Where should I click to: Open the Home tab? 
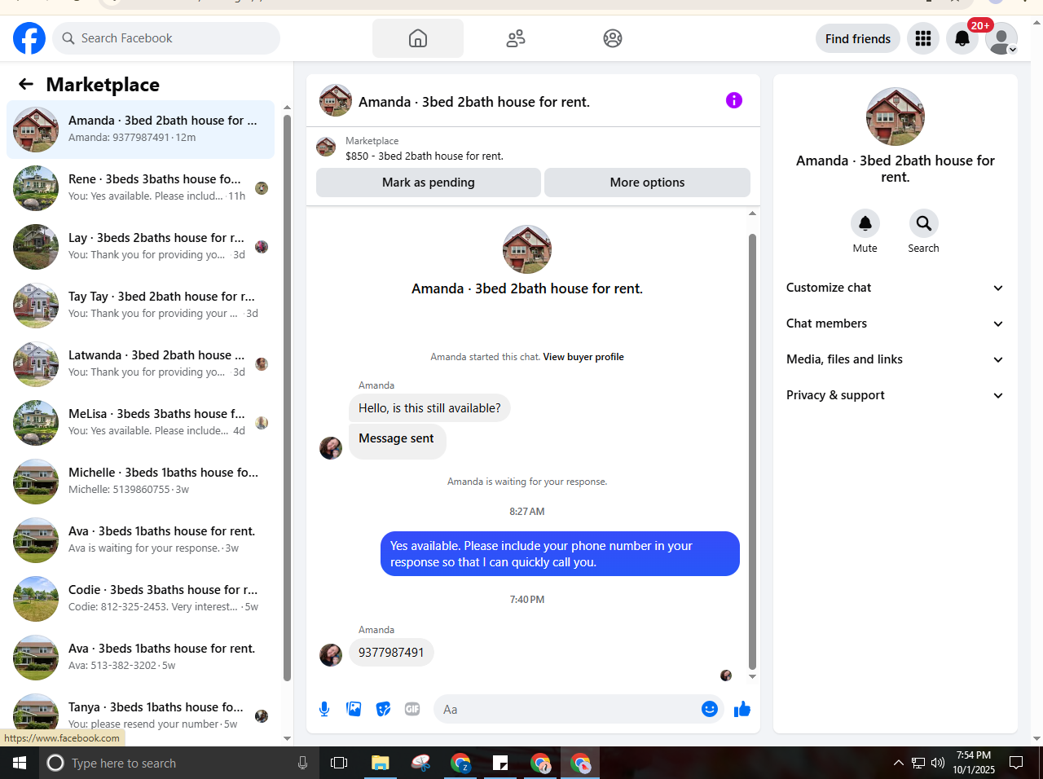[x=418, y=38]
